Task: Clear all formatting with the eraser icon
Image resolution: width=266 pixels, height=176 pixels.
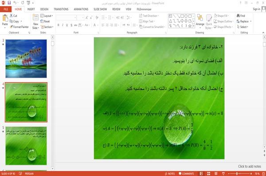Action: tap(97, 18)
